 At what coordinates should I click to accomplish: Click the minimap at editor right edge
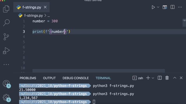click(x=184, y=23)
